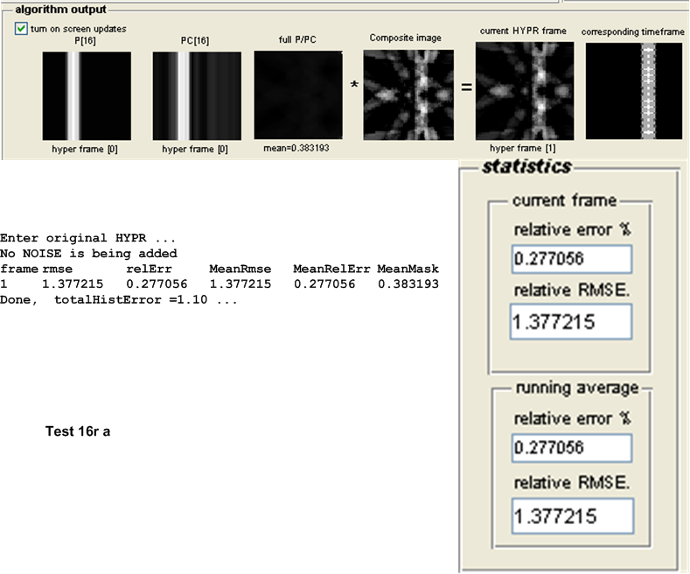Click the No NOISE is being added line
The width and height of the screenshot is (690, 574).
pyautogui.click(x=88, y=254)
